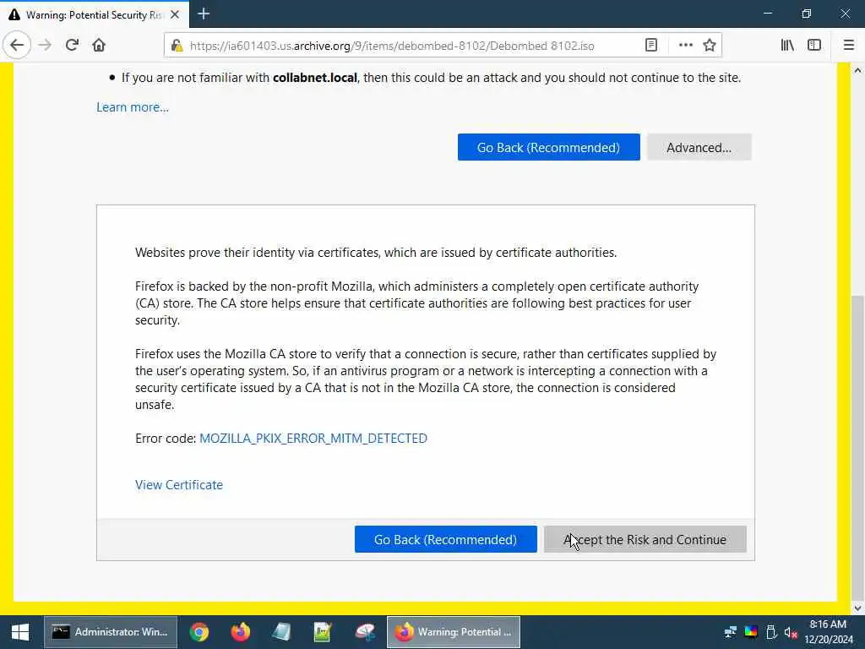Viewport: 865px width, 649px height.
Task: Click the scrollbar up arrow
Action: [857, 70]
